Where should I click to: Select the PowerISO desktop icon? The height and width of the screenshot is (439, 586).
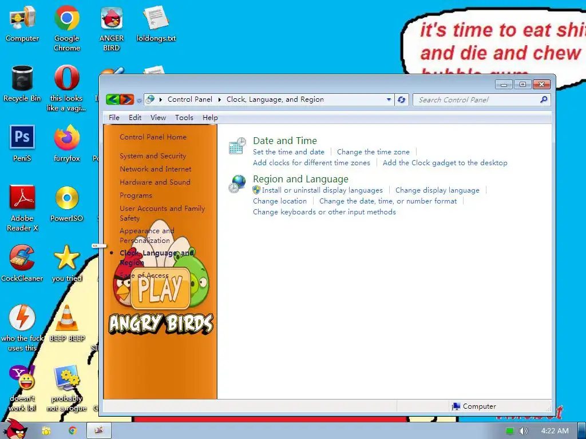[66, 203]
